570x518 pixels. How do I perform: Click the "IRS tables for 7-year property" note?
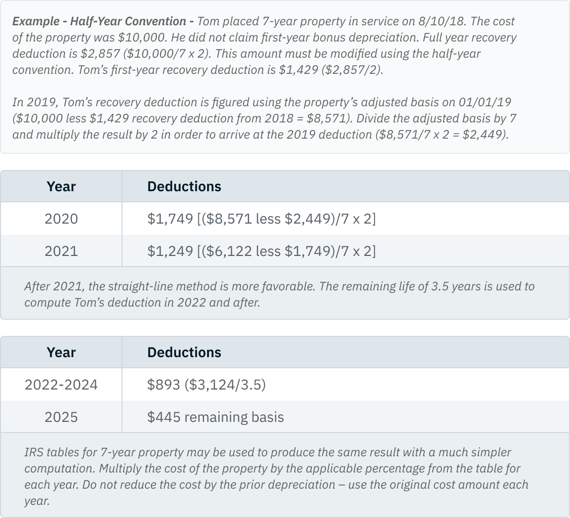coord(276,476)
